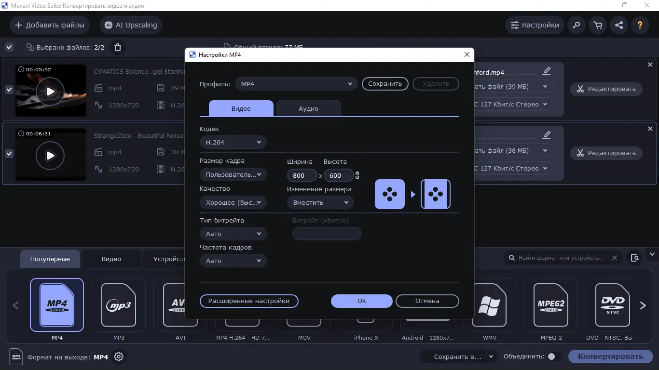The image size is (659, 370).
Task: Select the MP4 format icon
Action: click(x=57, y=305)
